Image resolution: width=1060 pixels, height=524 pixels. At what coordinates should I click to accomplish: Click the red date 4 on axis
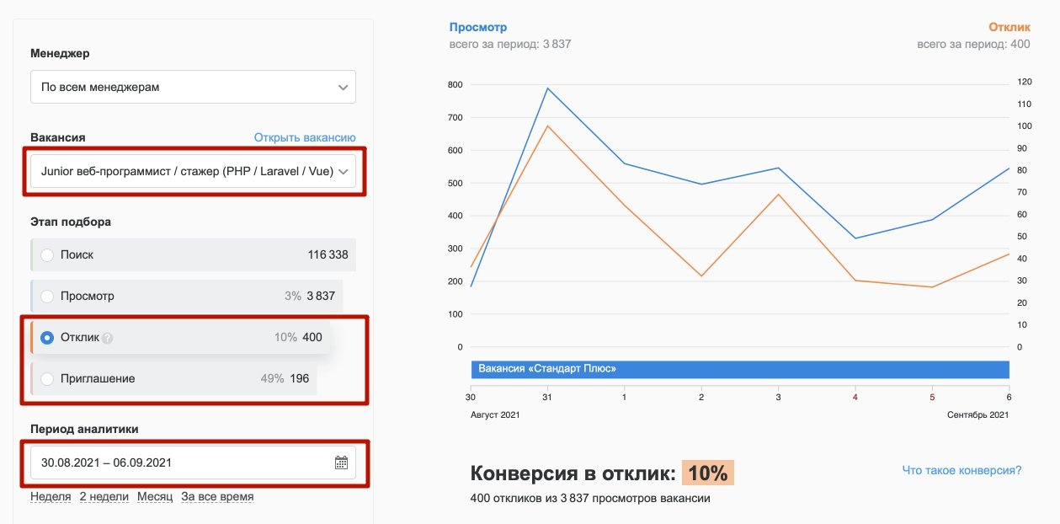click(855, 397)
